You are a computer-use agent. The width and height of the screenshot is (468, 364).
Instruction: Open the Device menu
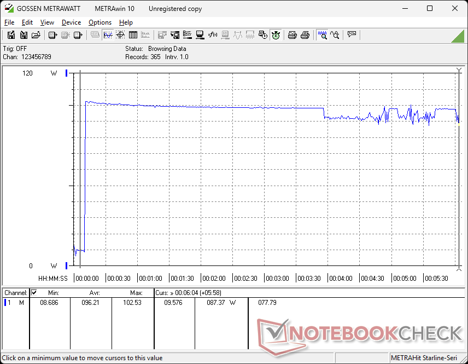point(71,22)
